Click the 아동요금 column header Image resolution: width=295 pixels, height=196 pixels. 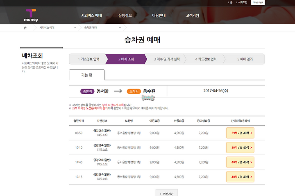click(179, 121)
